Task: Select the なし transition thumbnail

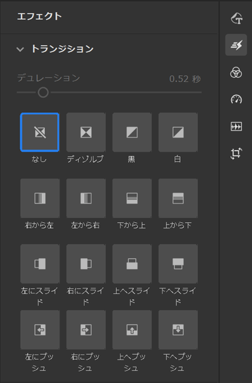Action: pyautogui.click(x=40, y=132)
